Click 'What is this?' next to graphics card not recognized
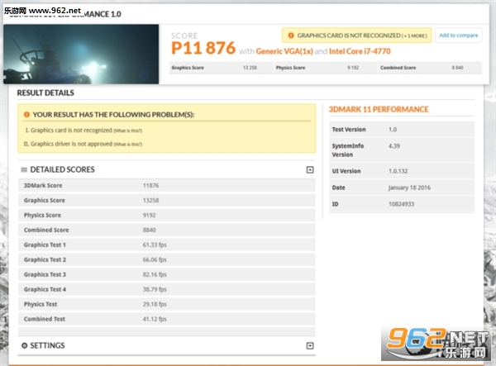Image resolution: width=496 pixels, height=366 pixels. pos(128,131)
